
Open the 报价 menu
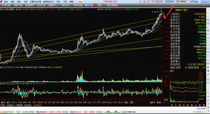[x=19, y=2]
